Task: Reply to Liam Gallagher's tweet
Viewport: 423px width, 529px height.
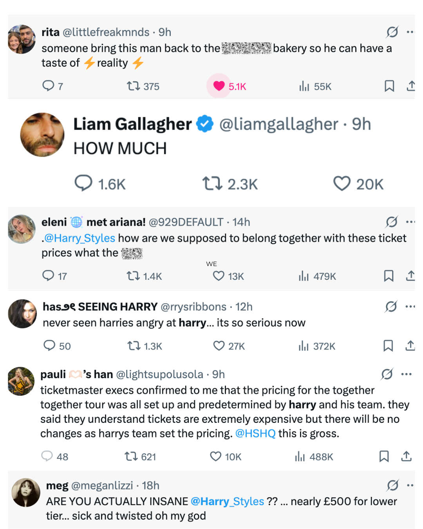Action: click(x=83, y=183)
